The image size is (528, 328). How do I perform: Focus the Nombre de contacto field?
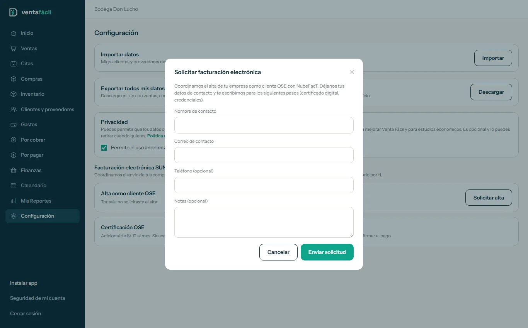264,125
